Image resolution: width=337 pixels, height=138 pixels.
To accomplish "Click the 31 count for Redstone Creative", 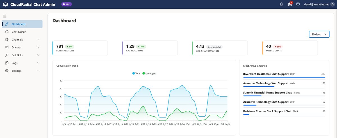I will tap(324, 111).
